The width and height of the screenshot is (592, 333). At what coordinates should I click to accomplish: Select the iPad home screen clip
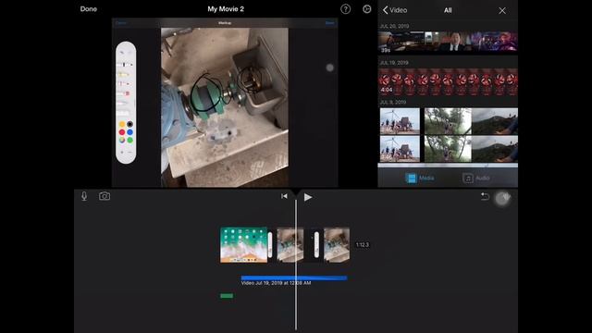tap(243, 244)
